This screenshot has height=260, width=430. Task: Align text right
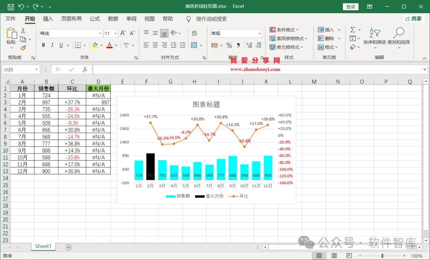click(164, 45)
